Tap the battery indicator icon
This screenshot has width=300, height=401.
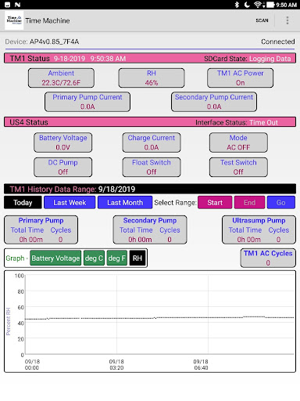click(x=270, y=5)
